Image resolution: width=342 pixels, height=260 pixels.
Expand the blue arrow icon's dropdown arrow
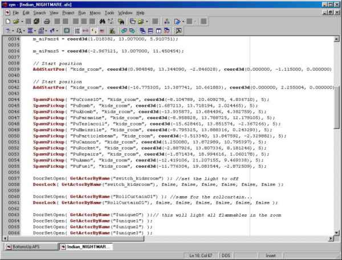click(57, 31)
